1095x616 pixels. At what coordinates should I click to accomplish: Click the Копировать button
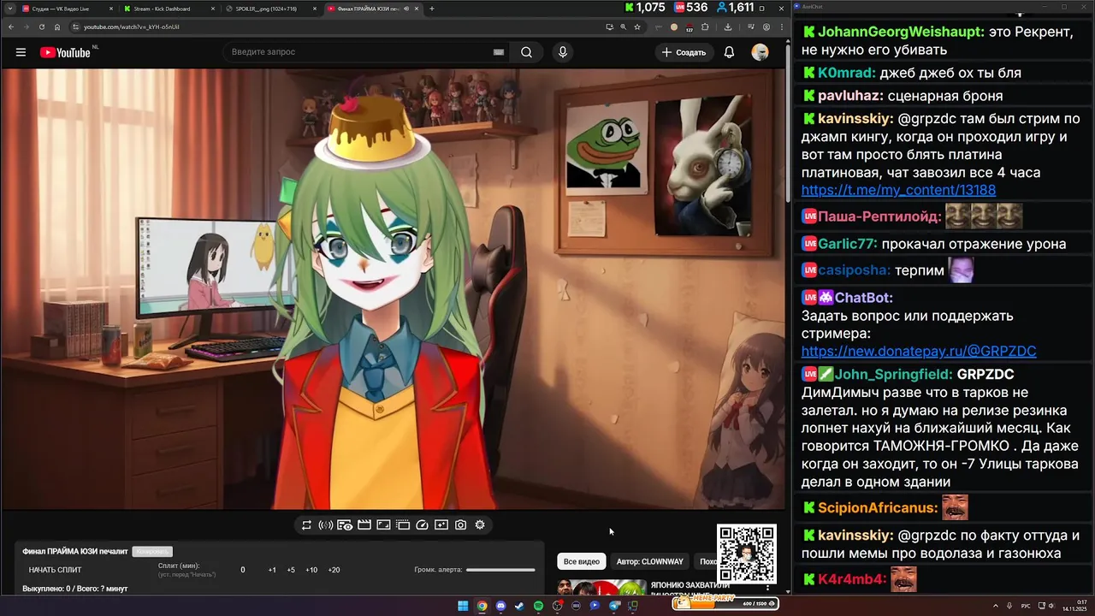tap(152, 552)
